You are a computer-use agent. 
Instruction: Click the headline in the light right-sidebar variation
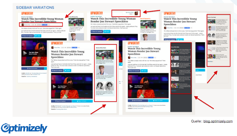tap(180, 21)
